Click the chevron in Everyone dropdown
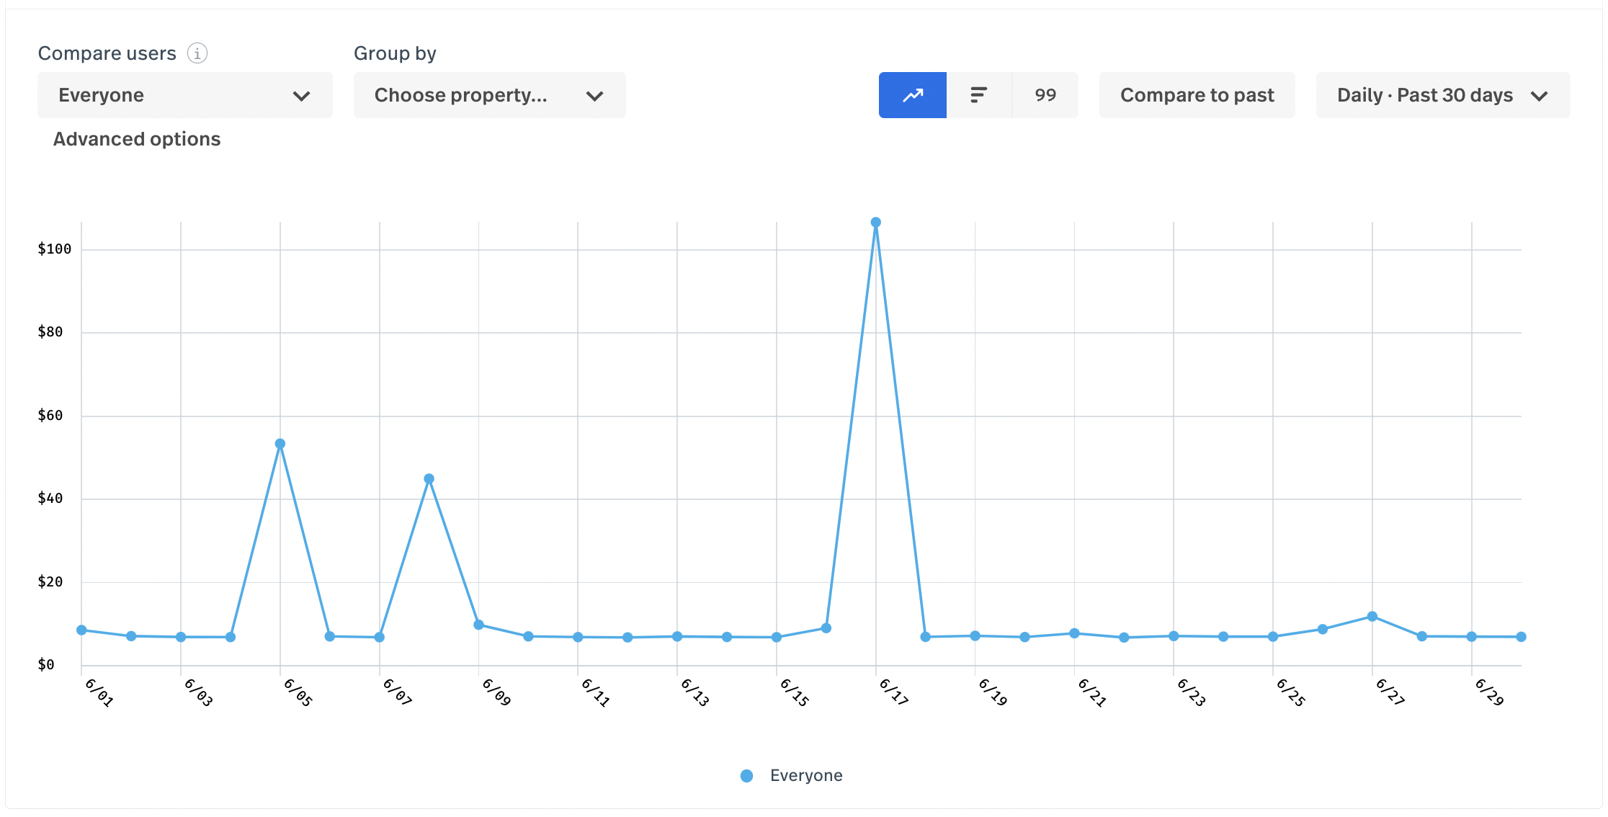This screenshot has width=1608, height=817. point(302,96)
